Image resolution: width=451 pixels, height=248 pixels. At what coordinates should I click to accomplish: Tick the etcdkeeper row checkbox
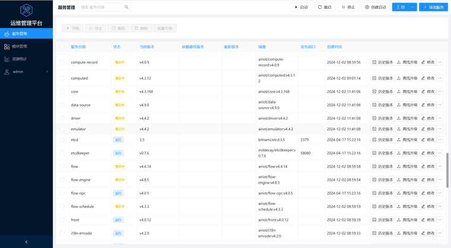(62, 153)
